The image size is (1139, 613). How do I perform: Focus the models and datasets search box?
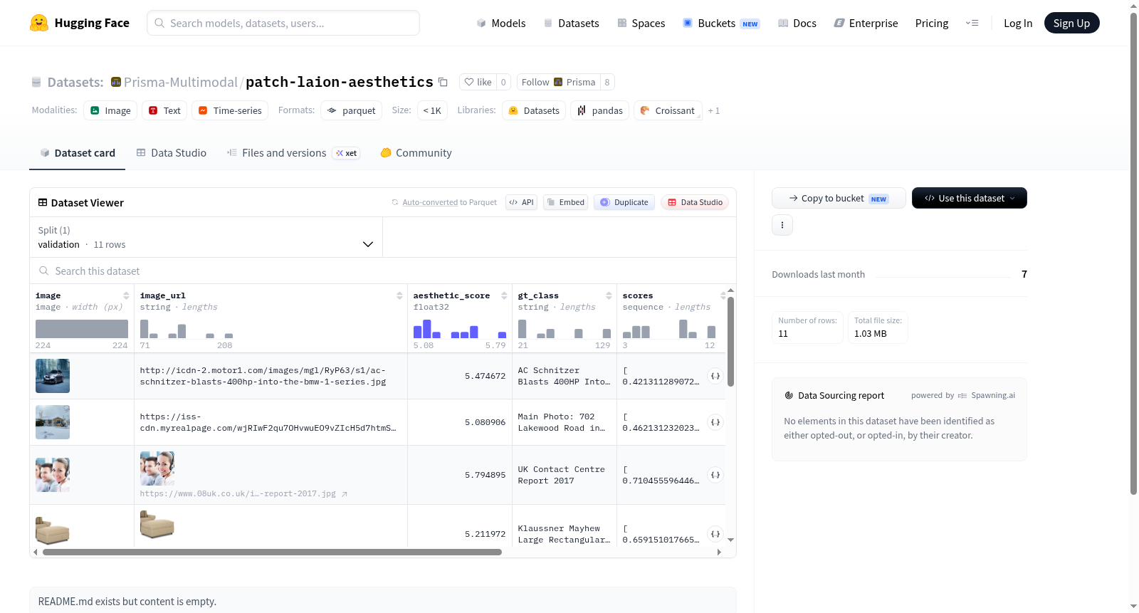283,23
